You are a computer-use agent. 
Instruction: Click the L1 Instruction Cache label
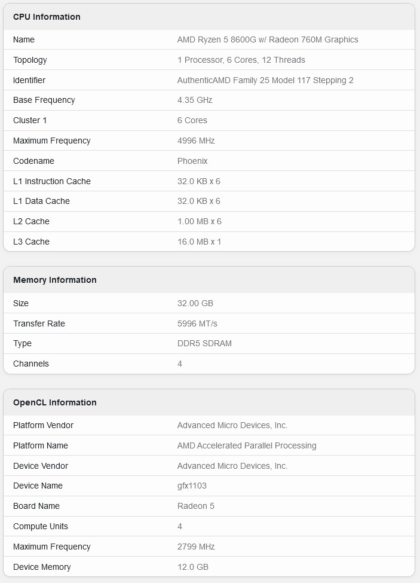click(x=51, y=181)
